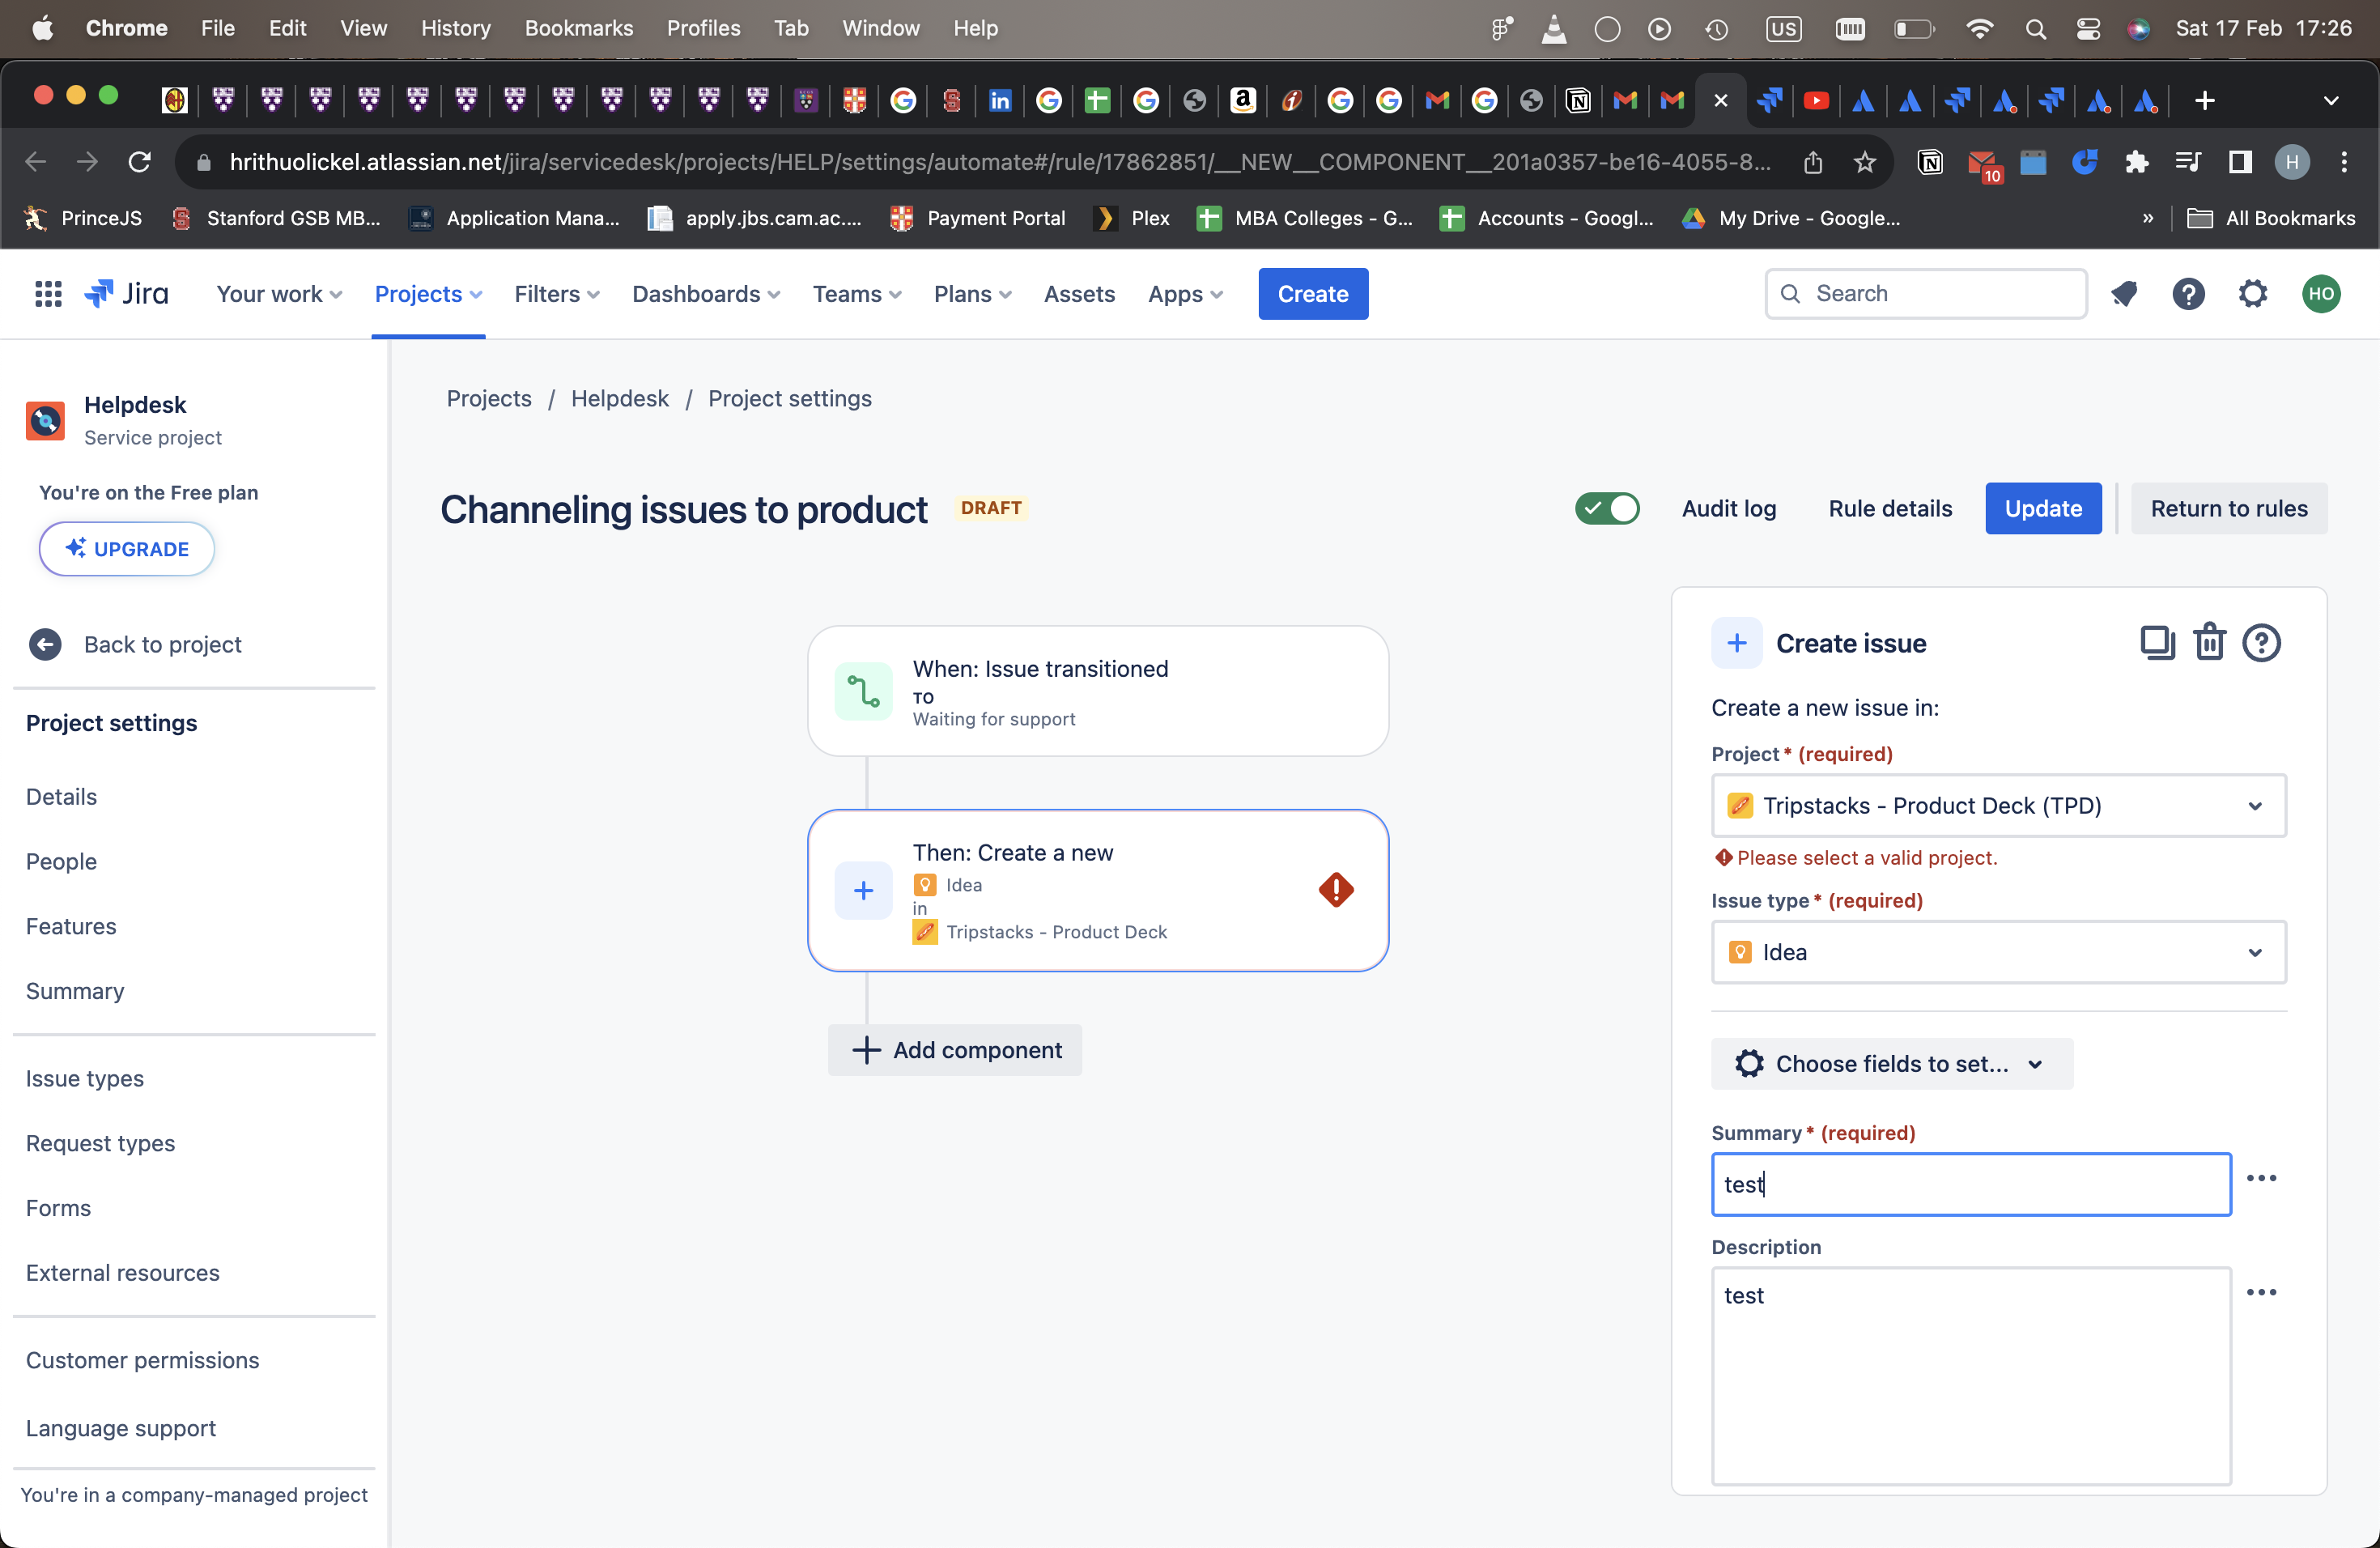The image size is (2380, 1548).
Task: Open the Dashboards navigation menu
Action: pyautogui.click(x=706, y=294)
